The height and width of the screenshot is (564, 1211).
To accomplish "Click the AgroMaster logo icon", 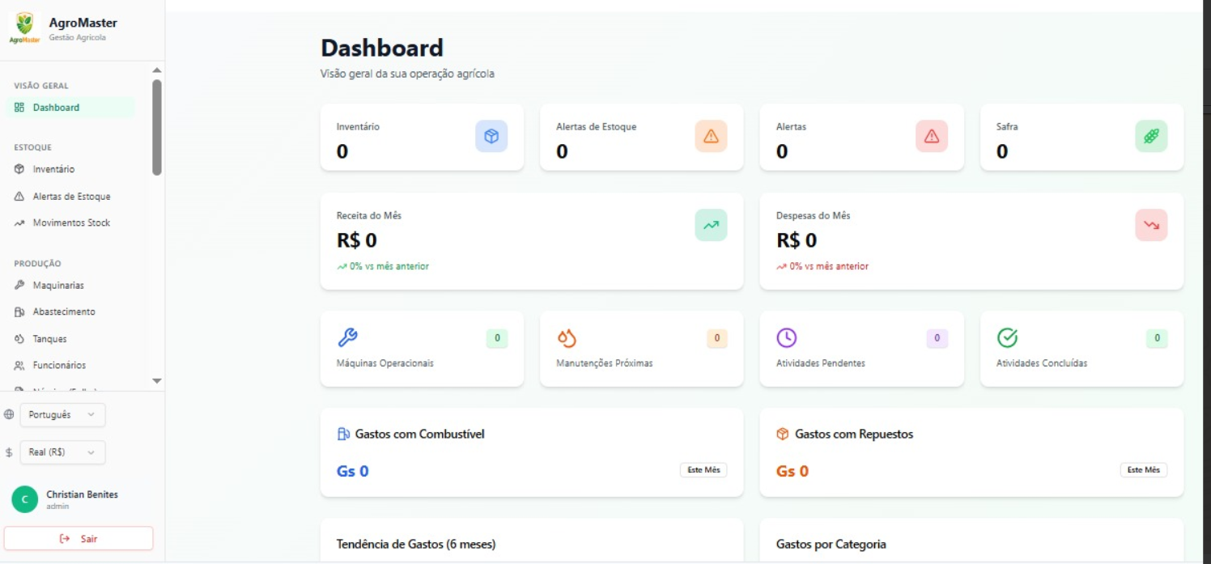I will [25, 27].
